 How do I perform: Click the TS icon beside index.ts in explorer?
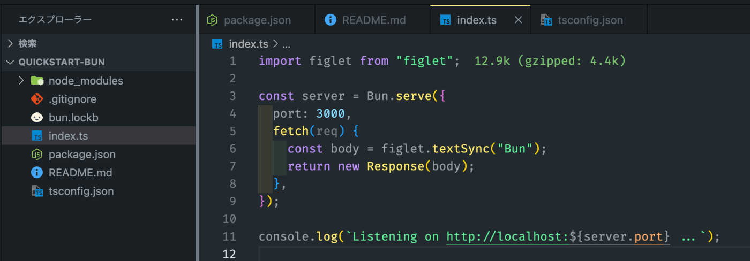coord(37,136)
